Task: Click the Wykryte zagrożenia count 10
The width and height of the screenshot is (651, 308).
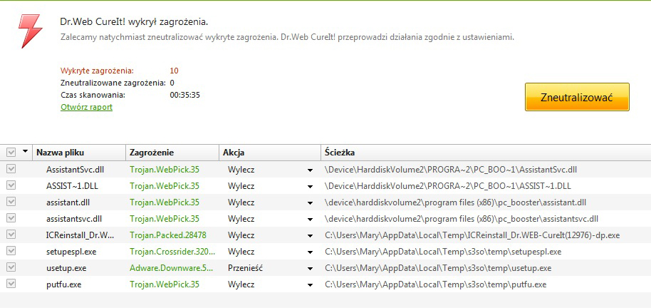Action: [175, 71]
